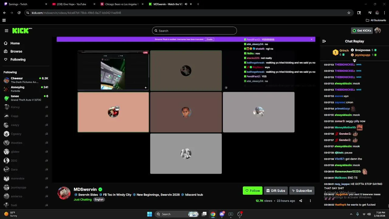
Task: Click the Chrome lens search icon
Action: click(359, 13)
